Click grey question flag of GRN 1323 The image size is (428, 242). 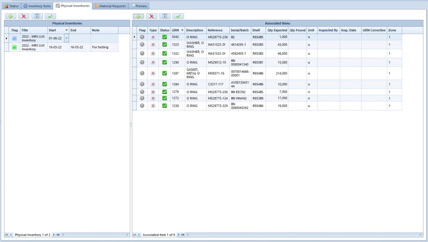point(142,44)
